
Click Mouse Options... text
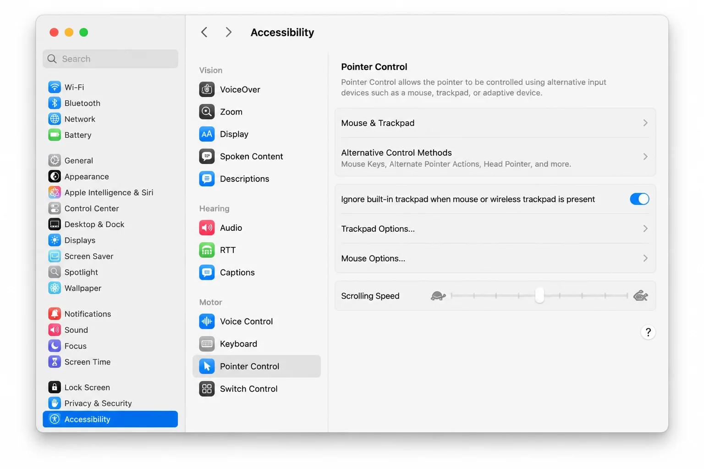click(373, 258)
